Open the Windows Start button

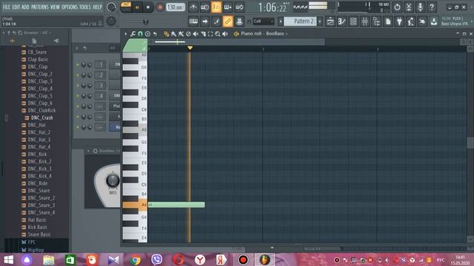[x=8, y=259]
